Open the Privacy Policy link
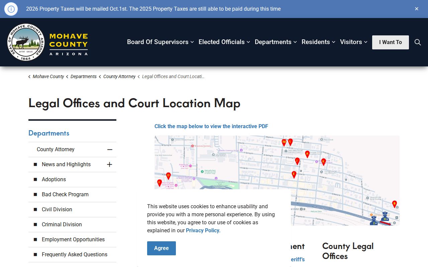The image size is (428, 267). pyautogui.click(x=203, y=231)
